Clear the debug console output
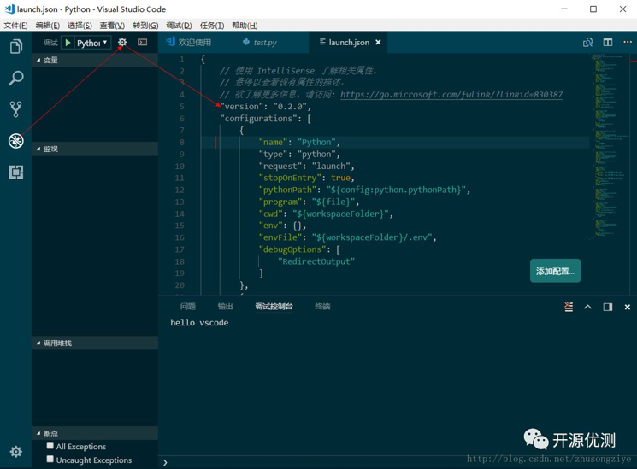The image size is (637, 469). 569,307
